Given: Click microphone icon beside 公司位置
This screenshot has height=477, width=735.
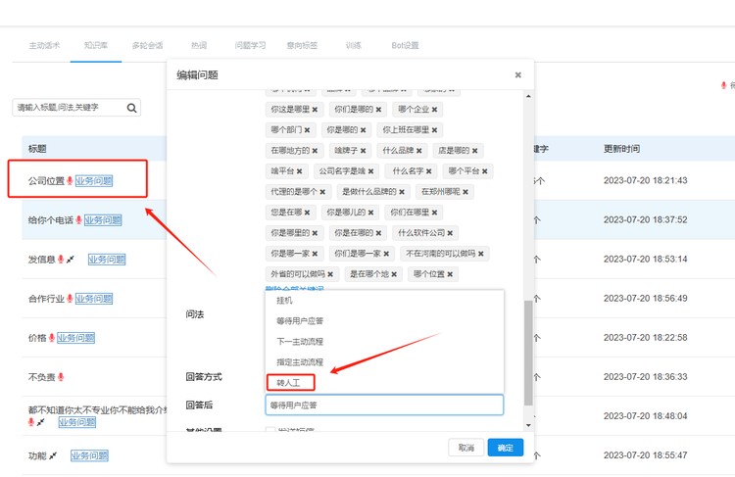Looking at the screenshot, I should pyautogui.click(x=70, y=180).
